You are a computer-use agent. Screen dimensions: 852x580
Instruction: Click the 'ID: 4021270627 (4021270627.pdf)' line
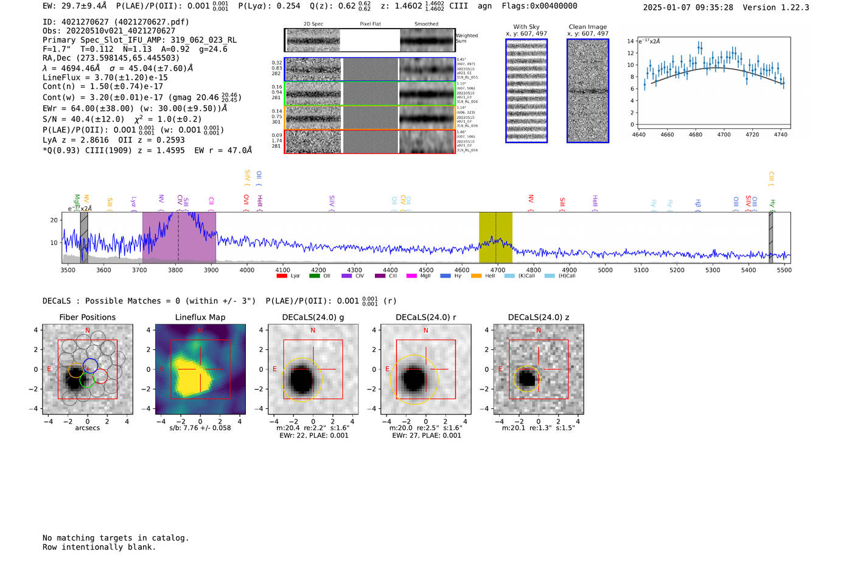coord(116,22)
